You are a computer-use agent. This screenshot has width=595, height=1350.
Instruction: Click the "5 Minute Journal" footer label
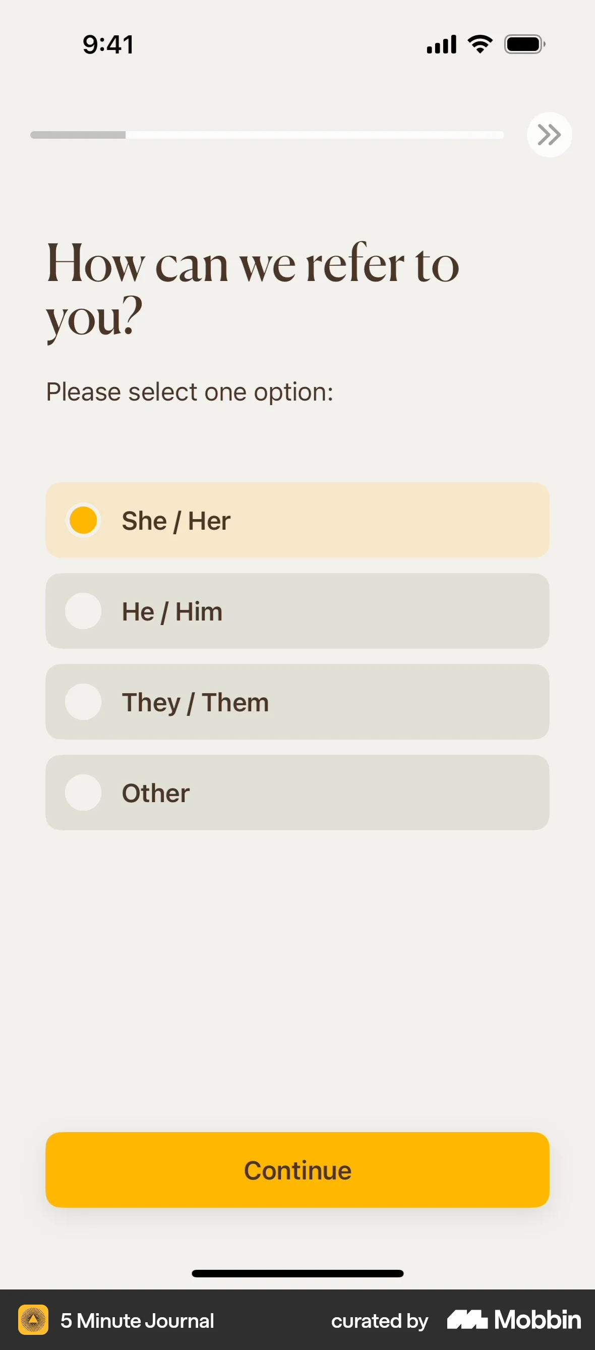(x=137, y=1321)
